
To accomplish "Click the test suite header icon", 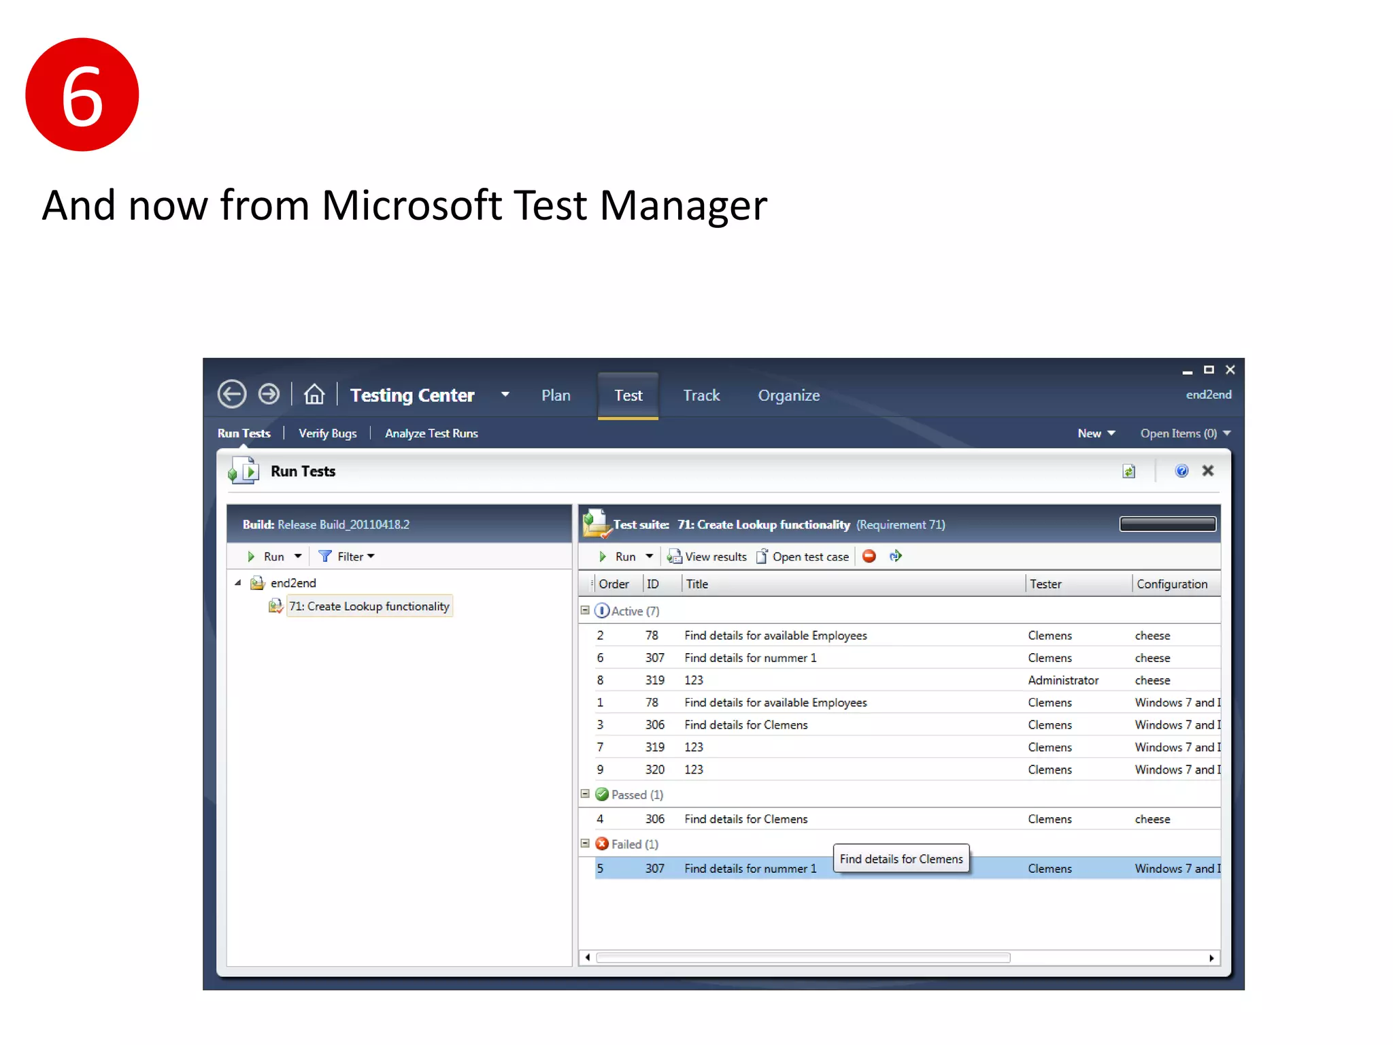I will coord(597,523).
